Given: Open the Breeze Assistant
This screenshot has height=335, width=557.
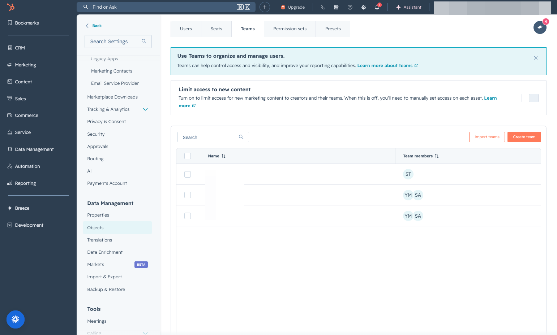Looking at the screenshot, I should click(x=409, y=7).
